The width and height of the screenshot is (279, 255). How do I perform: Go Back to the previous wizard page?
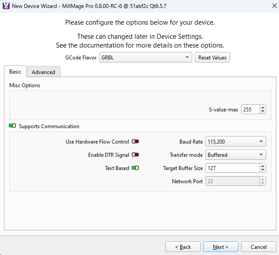pyautogui.click(x=182, y=247)
